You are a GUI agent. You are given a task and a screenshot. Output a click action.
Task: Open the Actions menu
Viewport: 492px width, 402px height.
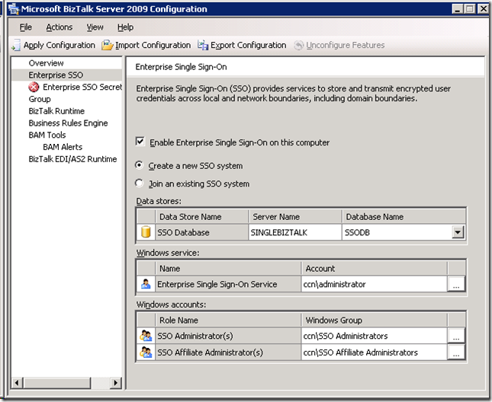tap(59, 27)
